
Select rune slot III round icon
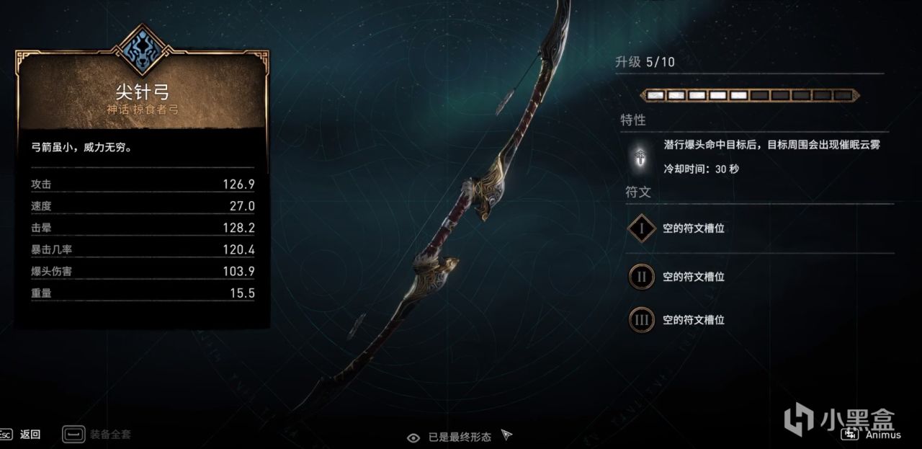[x=641, y=319]
